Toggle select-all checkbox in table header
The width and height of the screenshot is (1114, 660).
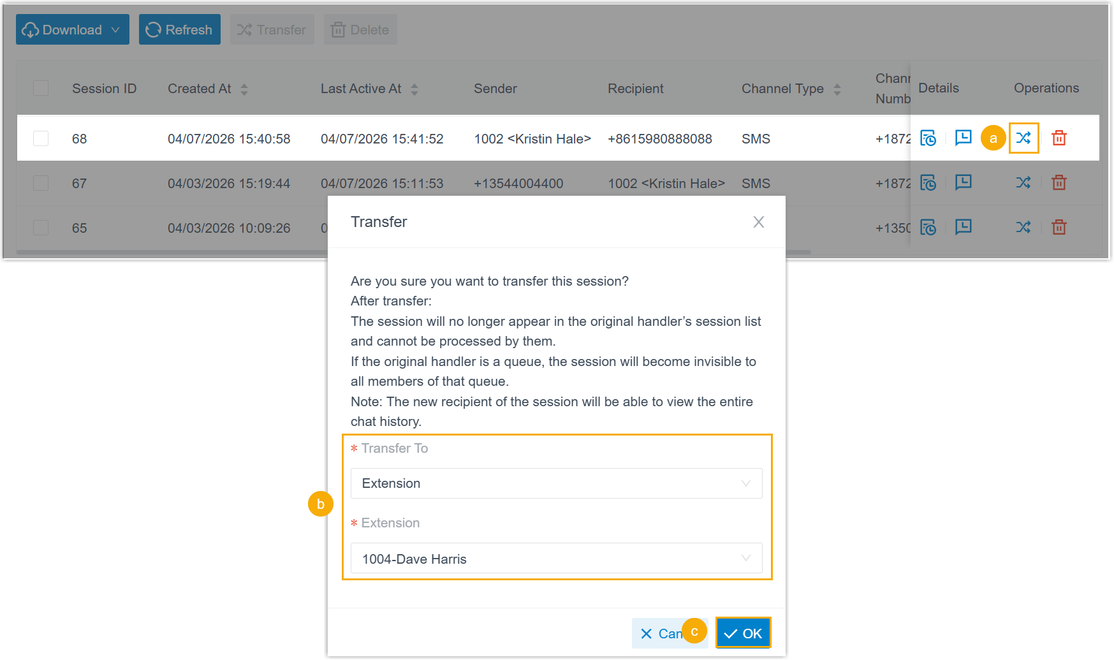coord(41,88)
